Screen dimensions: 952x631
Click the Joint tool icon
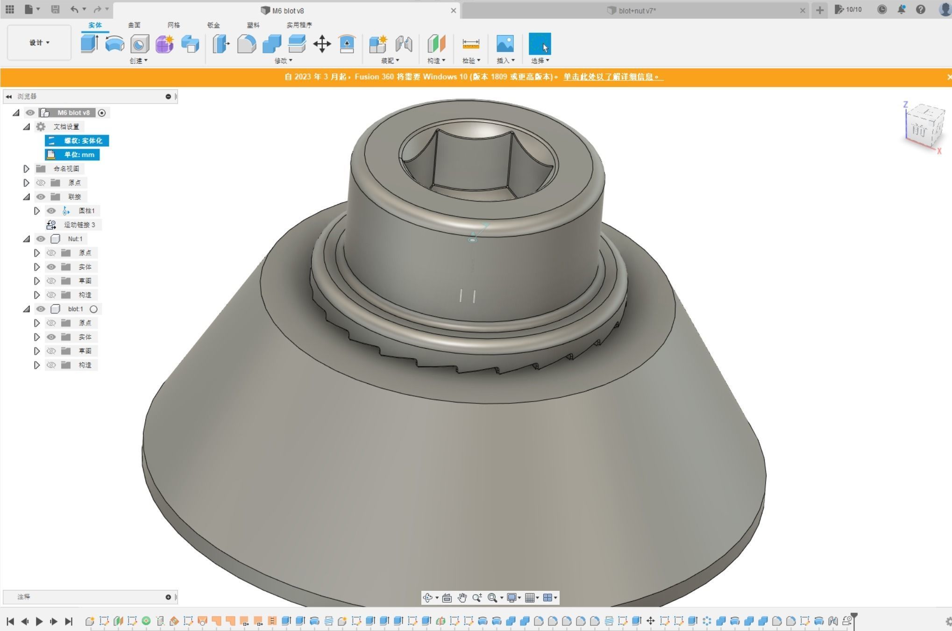(404, 44)
